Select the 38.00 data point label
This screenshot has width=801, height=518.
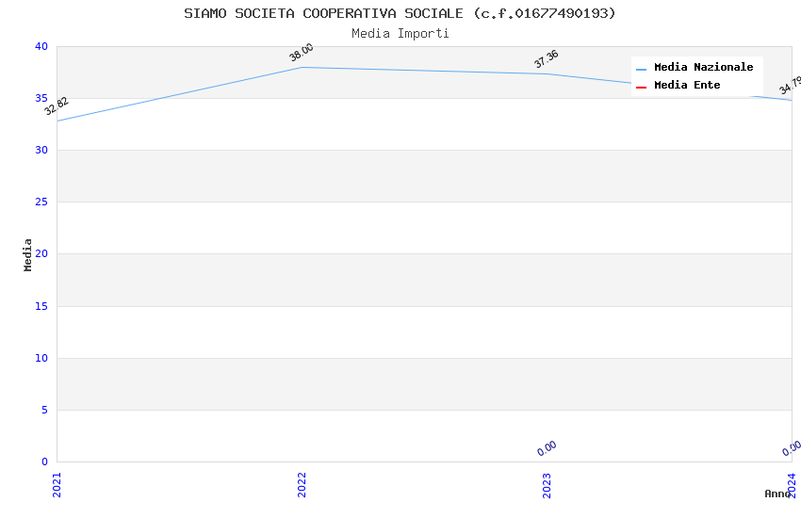tap(302, 53)
